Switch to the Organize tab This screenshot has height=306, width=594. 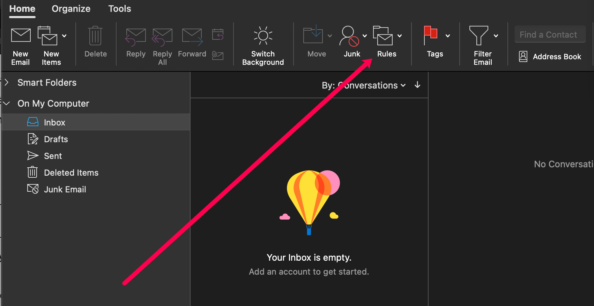71,9
